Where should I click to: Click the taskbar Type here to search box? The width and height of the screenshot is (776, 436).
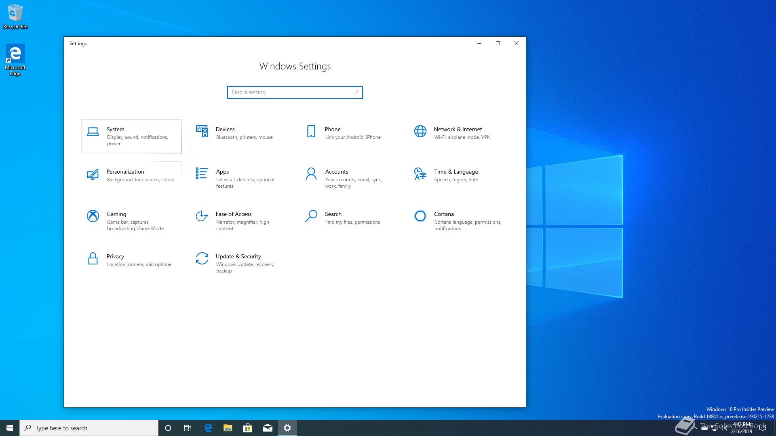coord(89,428)
